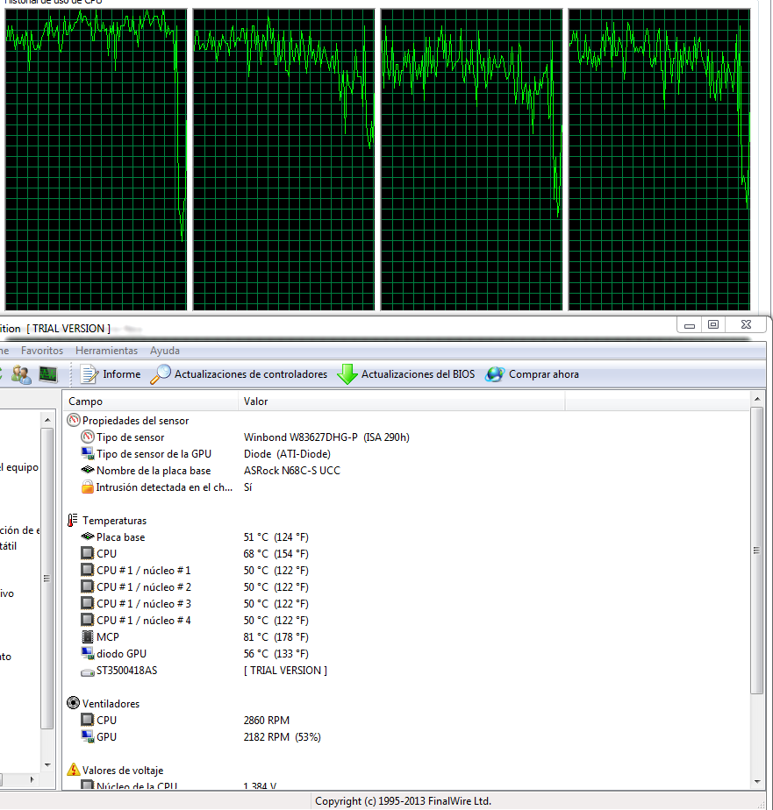Click the sensor list scrollbar up arrow
This screenshot has height=810, width=773.
[x=757, y=399]
